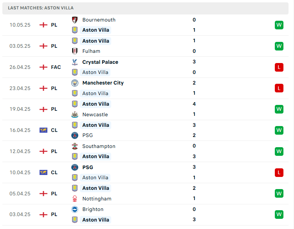Click the Brighton seagull crest

pos(75,209)
